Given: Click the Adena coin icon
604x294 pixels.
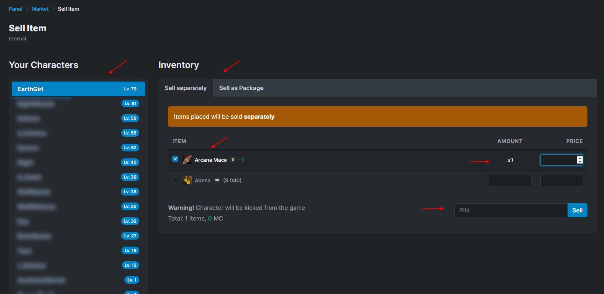Looking at the screenshot, I should (x=187, y=180).
